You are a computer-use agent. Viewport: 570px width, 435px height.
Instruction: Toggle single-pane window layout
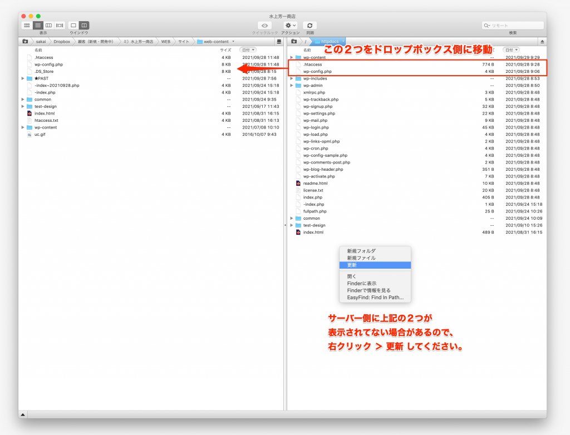click(x=73, y=26)
